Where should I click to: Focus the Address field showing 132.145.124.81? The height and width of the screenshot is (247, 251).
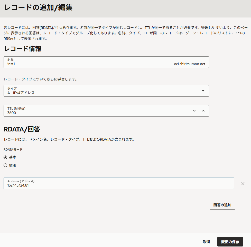pyautogui.click(x=118, y=185)
